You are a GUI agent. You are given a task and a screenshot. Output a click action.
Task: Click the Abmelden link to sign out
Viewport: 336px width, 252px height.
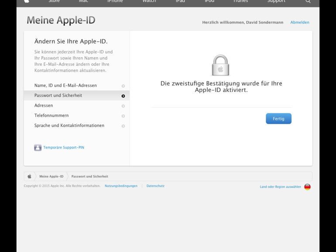tap(300, 22)
